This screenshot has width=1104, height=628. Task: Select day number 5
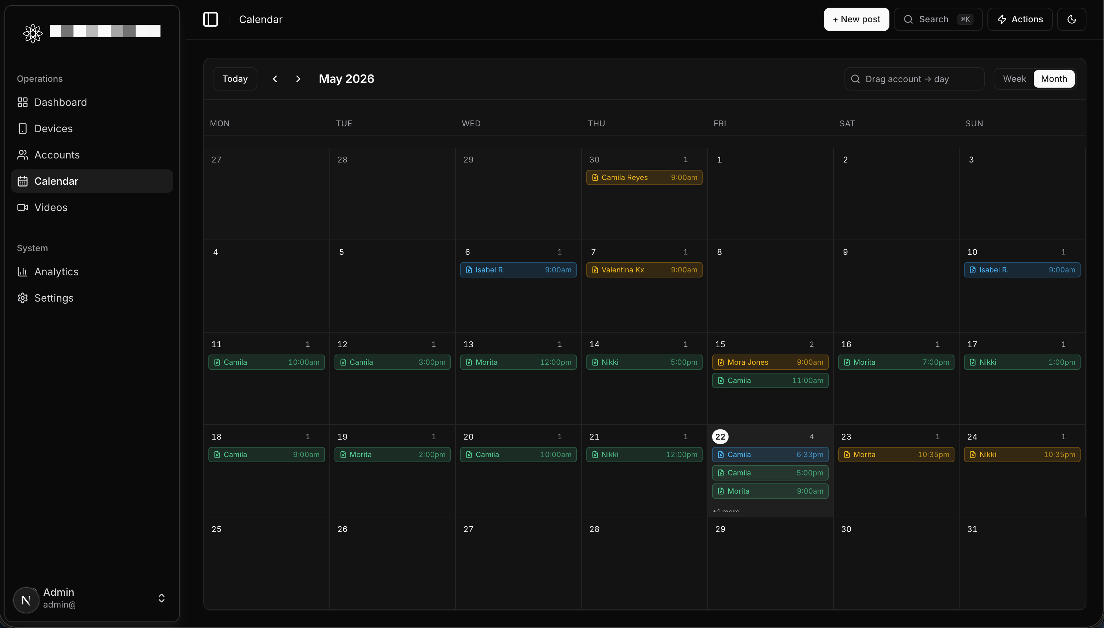coord(341,252)
